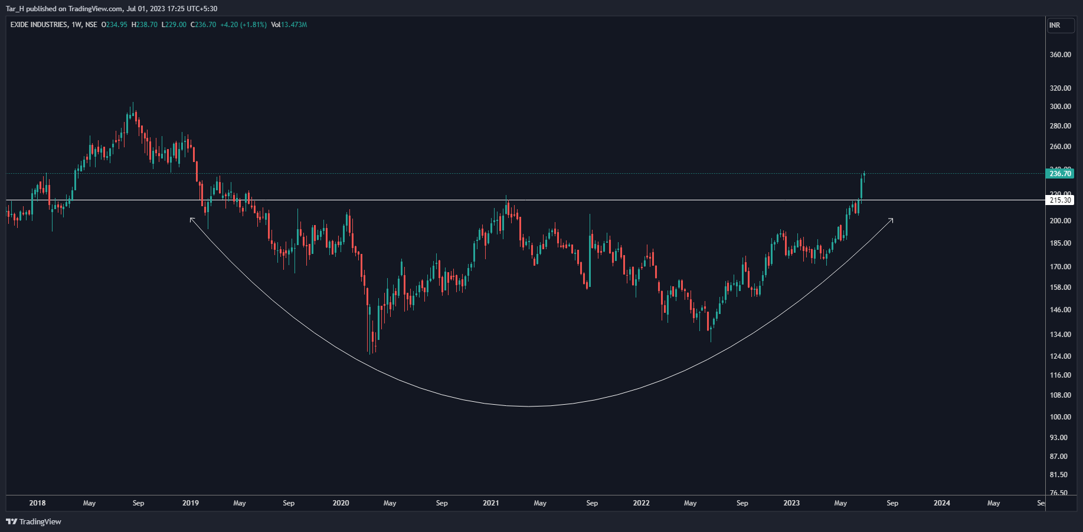Open the INR currency selector
The image size is (1083, 532).
tap(1061, 25)
